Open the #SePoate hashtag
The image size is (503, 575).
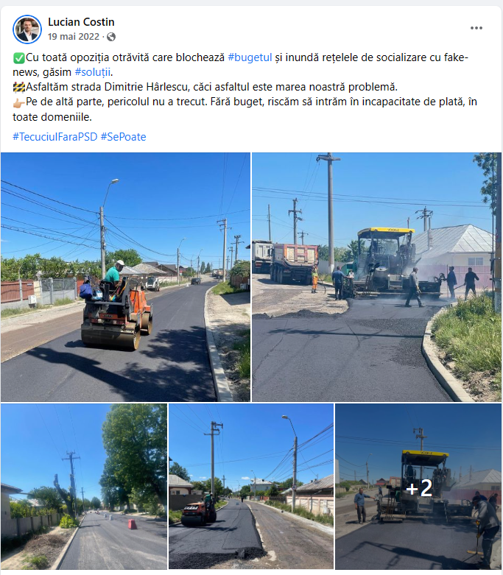click(123, 137)
